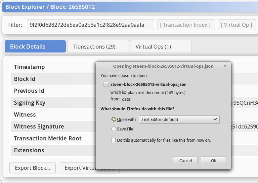Select the Witness Signature row label

(x=39, y=127)
